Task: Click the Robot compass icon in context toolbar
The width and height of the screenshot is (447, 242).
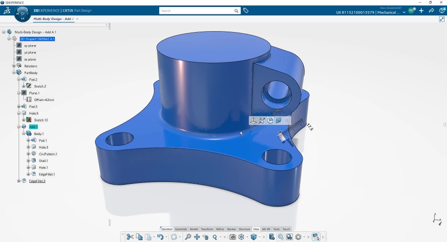Action: tap(253, 121)
